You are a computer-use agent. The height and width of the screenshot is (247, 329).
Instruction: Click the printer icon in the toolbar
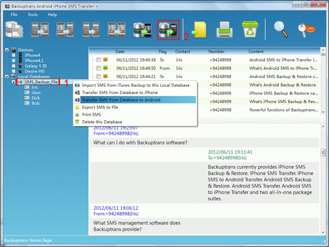coord(224,30)
